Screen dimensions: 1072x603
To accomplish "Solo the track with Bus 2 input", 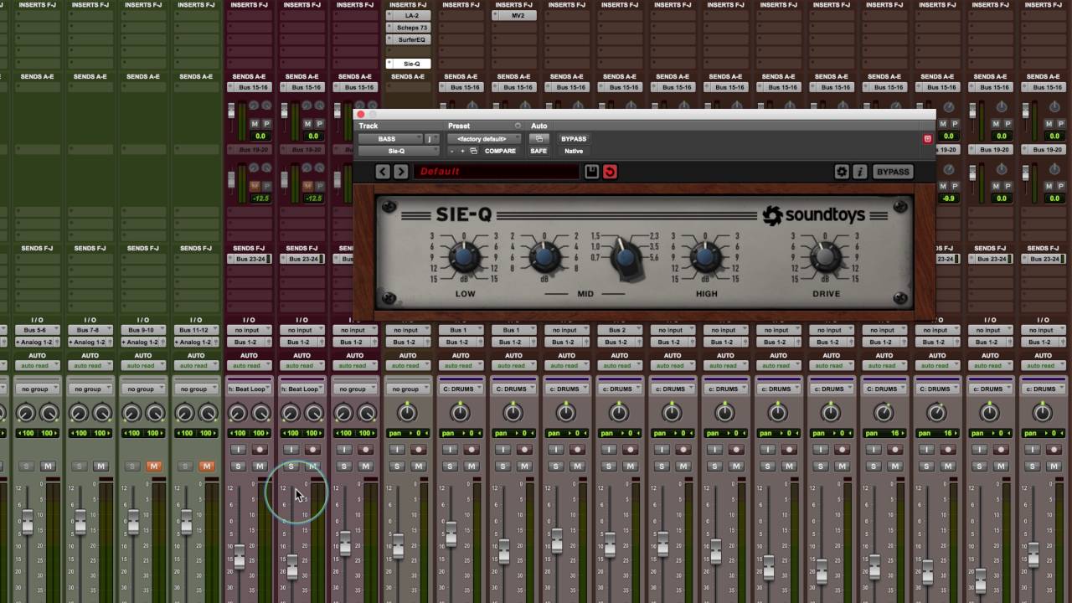I will pyautogui.click(x=608, y=466).
